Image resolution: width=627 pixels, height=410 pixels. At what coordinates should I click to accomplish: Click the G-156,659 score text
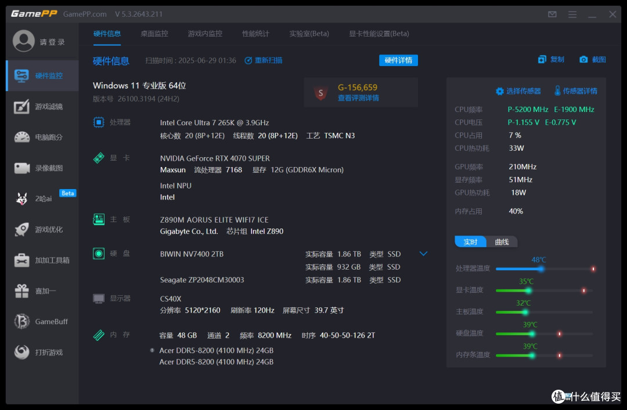click(358, 88)
